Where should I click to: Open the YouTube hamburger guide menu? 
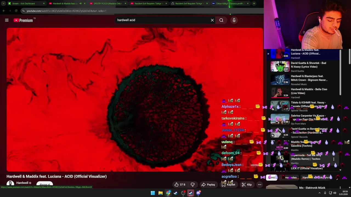point(7,20)
